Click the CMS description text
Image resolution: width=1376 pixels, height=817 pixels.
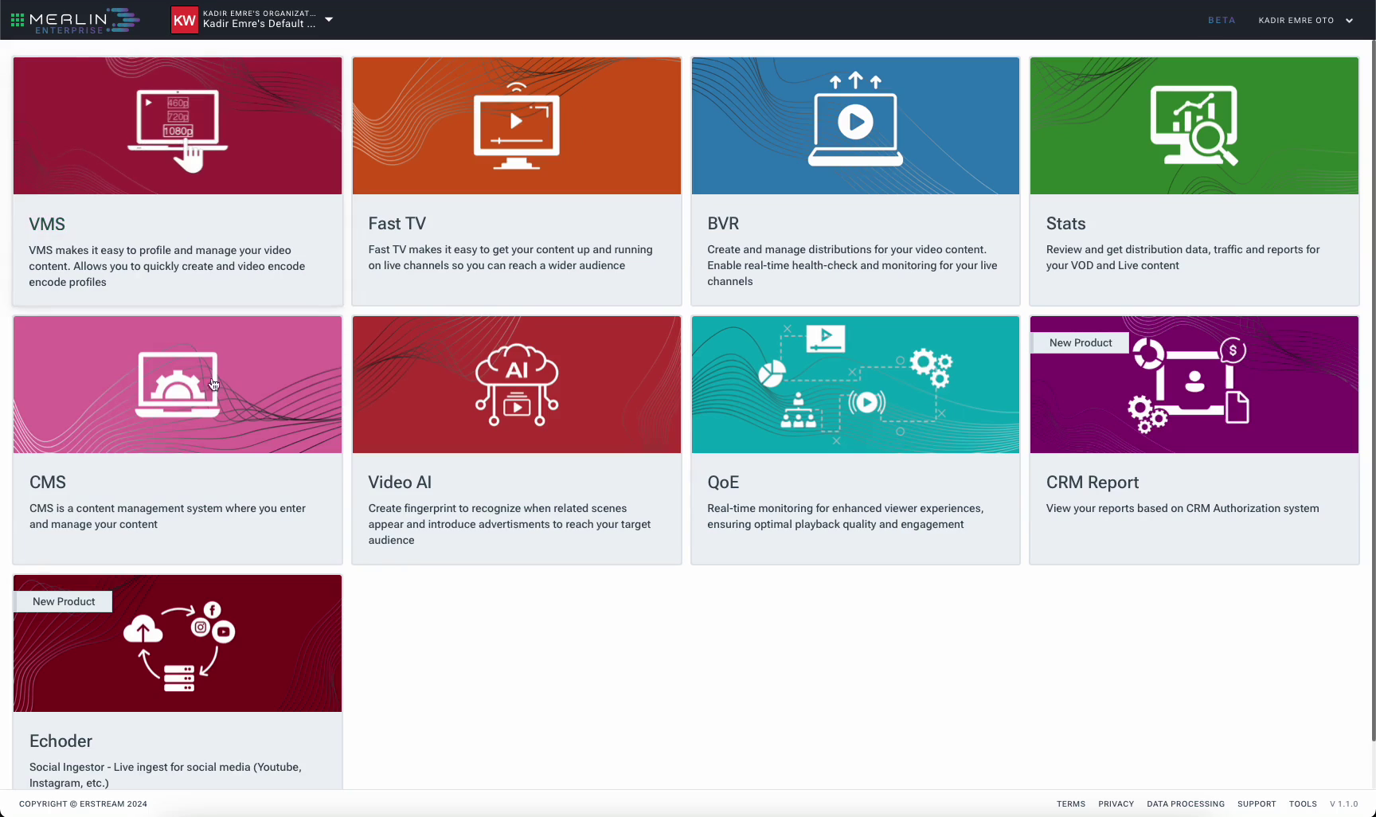tap(167, 516)
